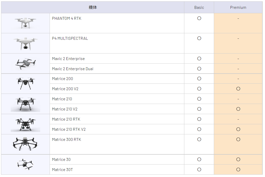Click the Mavic 2 Enterprise drone image
Image resolution: width=265 pixels, height=177 pixels.
pos(25,64)
